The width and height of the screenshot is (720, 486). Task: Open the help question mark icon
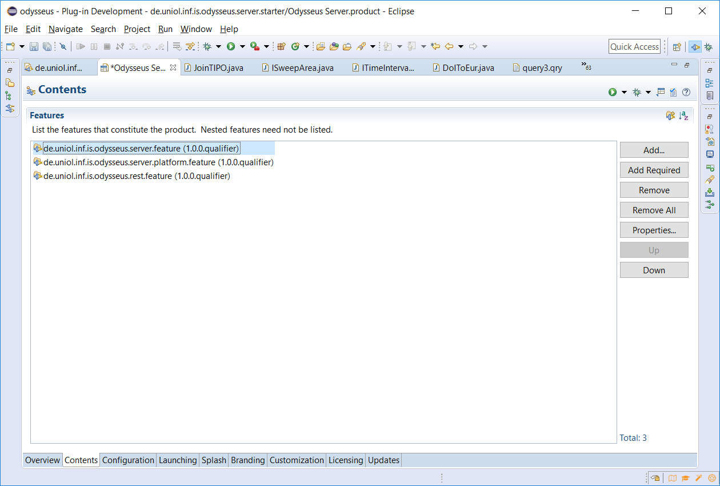coord(686,92)
